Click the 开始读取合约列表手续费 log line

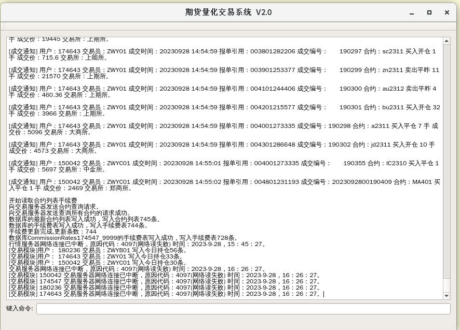click(x=43, y=200)
